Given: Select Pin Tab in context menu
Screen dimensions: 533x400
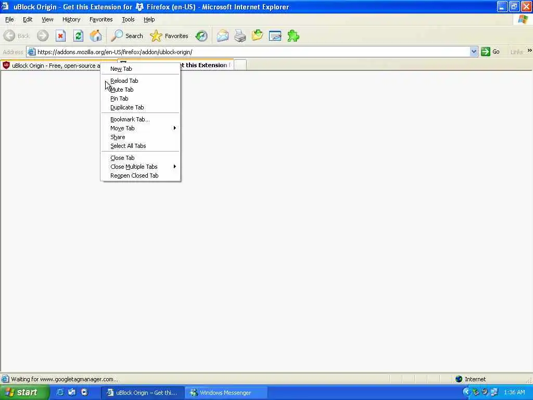Looking at the screenshot, I should [x=141, y=98].
